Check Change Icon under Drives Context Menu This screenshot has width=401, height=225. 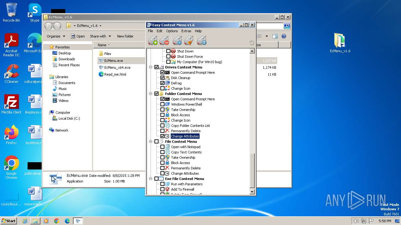tap(162, 88)
